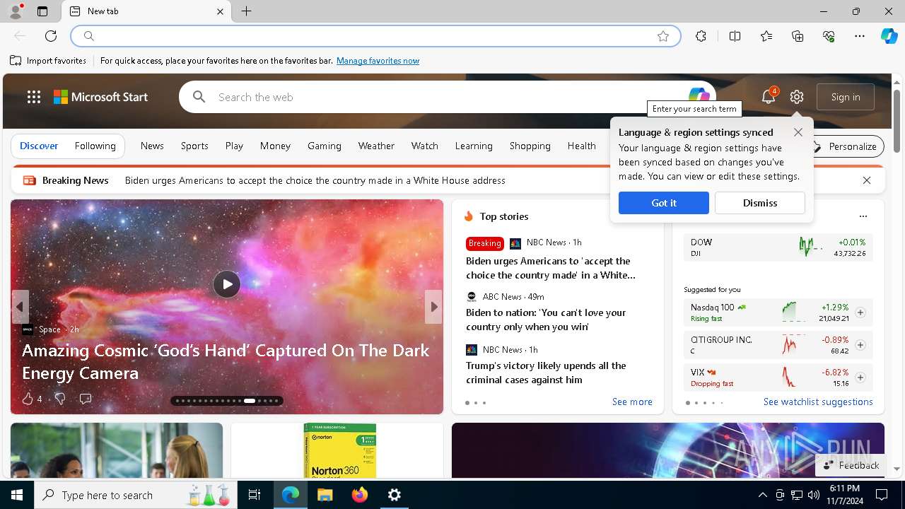Open a new tab with the plus button
Viewport: 905px width, 509px height.
tap(246, 11)
